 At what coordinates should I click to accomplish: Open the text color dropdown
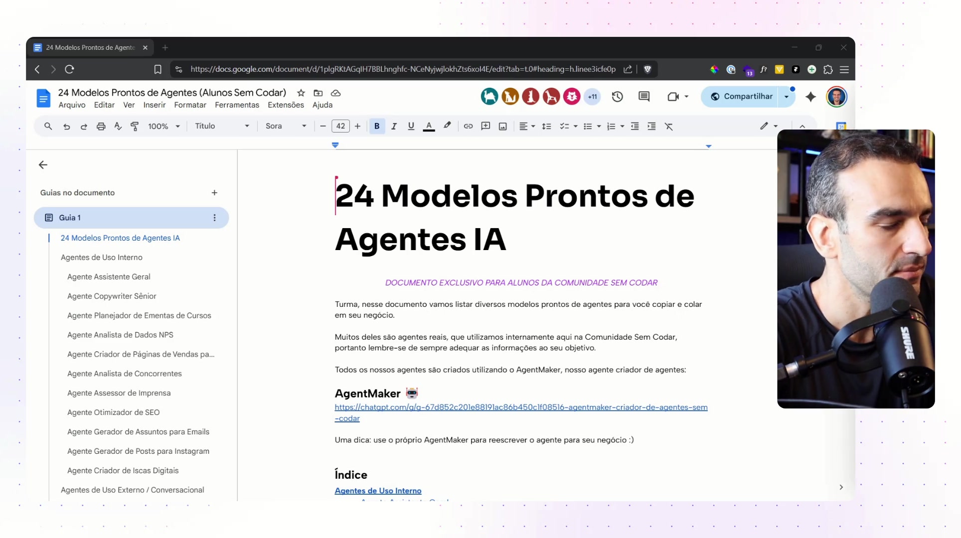coord(429,126)
